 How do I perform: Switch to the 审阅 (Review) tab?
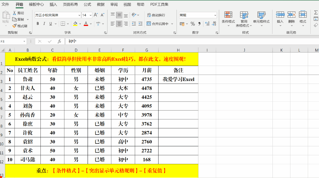114,4
